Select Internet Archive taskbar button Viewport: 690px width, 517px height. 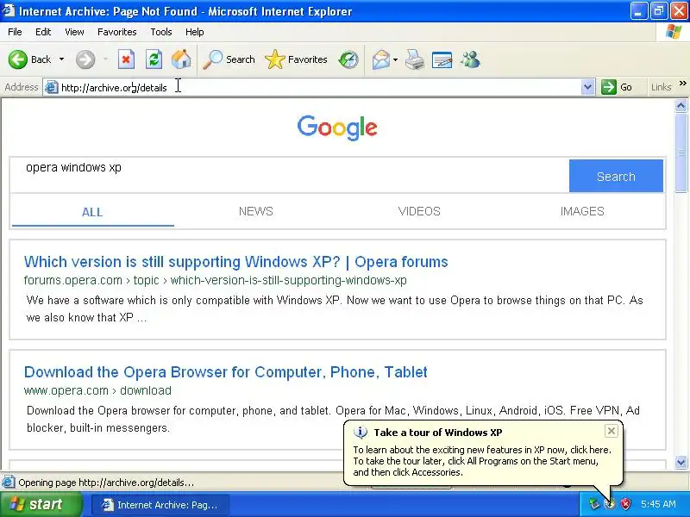coord(160,505)
